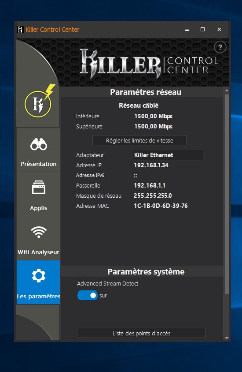Maximize the Killer Control Center window
Viewport: 242px width, 372px height.
(x=202, y=30)
